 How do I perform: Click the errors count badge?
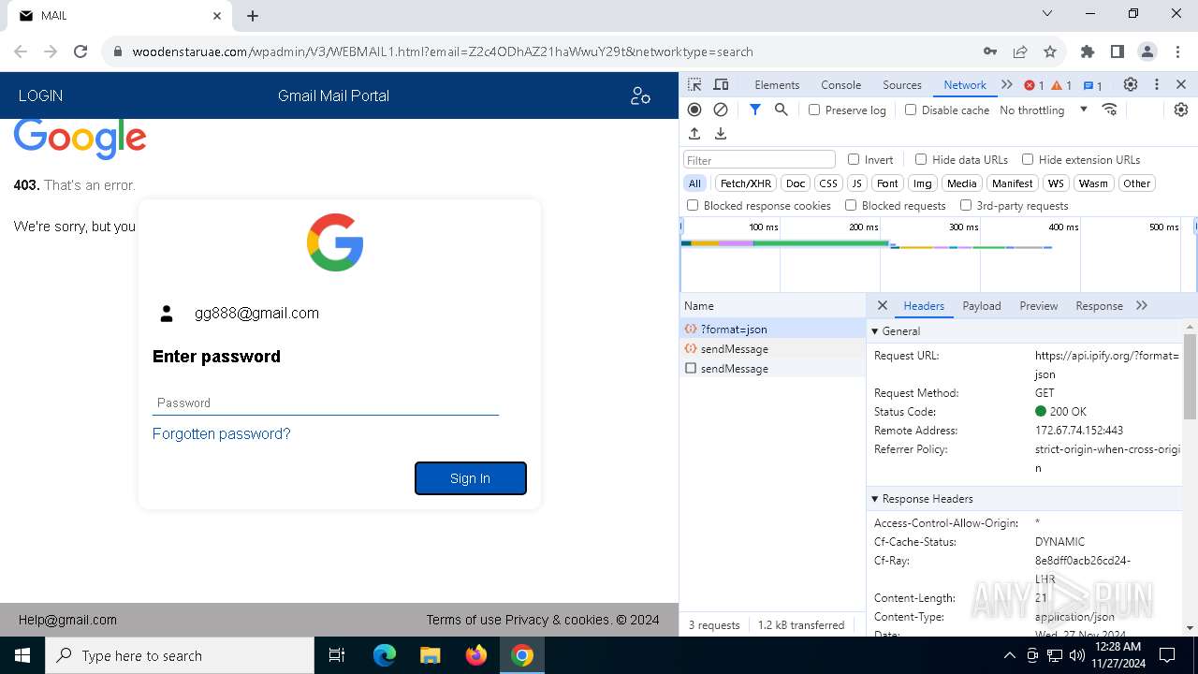point(1034,85)
